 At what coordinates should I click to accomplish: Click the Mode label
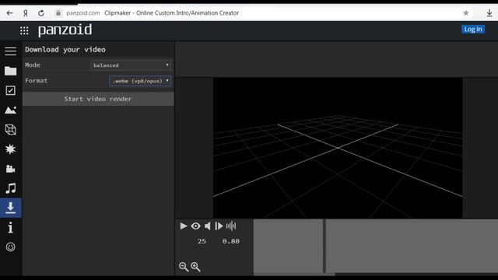(33, 65)
